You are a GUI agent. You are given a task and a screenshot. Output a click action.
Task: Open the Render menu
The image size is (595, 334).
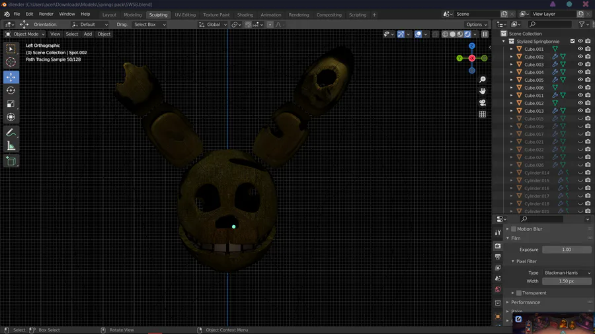pyautogui.click(x=46, y=14)
